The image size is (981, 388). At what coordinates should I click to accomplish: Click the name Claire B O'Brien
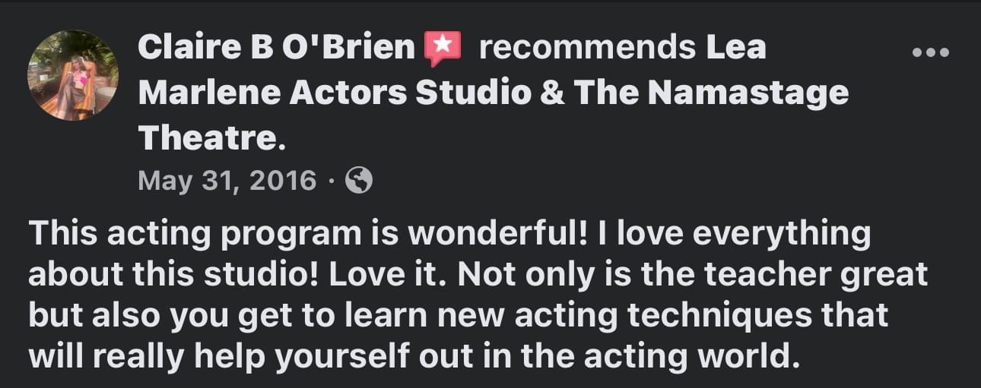point(275,49)
